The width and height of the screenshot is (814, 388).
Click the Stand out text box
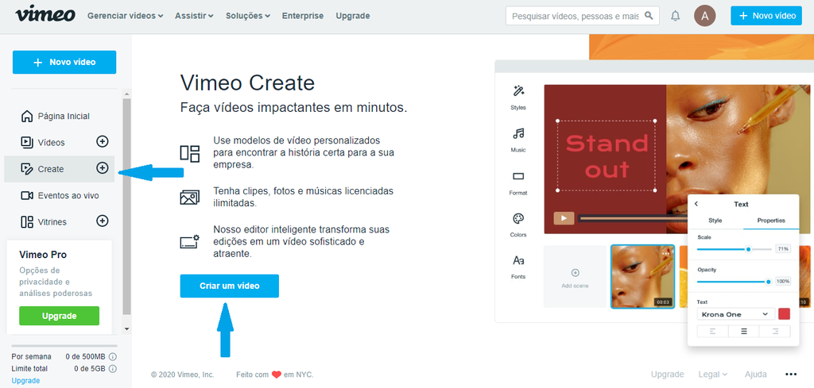pos(607,156)
